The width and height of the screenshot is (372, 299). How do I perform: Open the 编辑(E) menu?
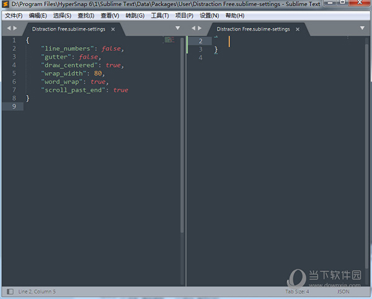38,16
